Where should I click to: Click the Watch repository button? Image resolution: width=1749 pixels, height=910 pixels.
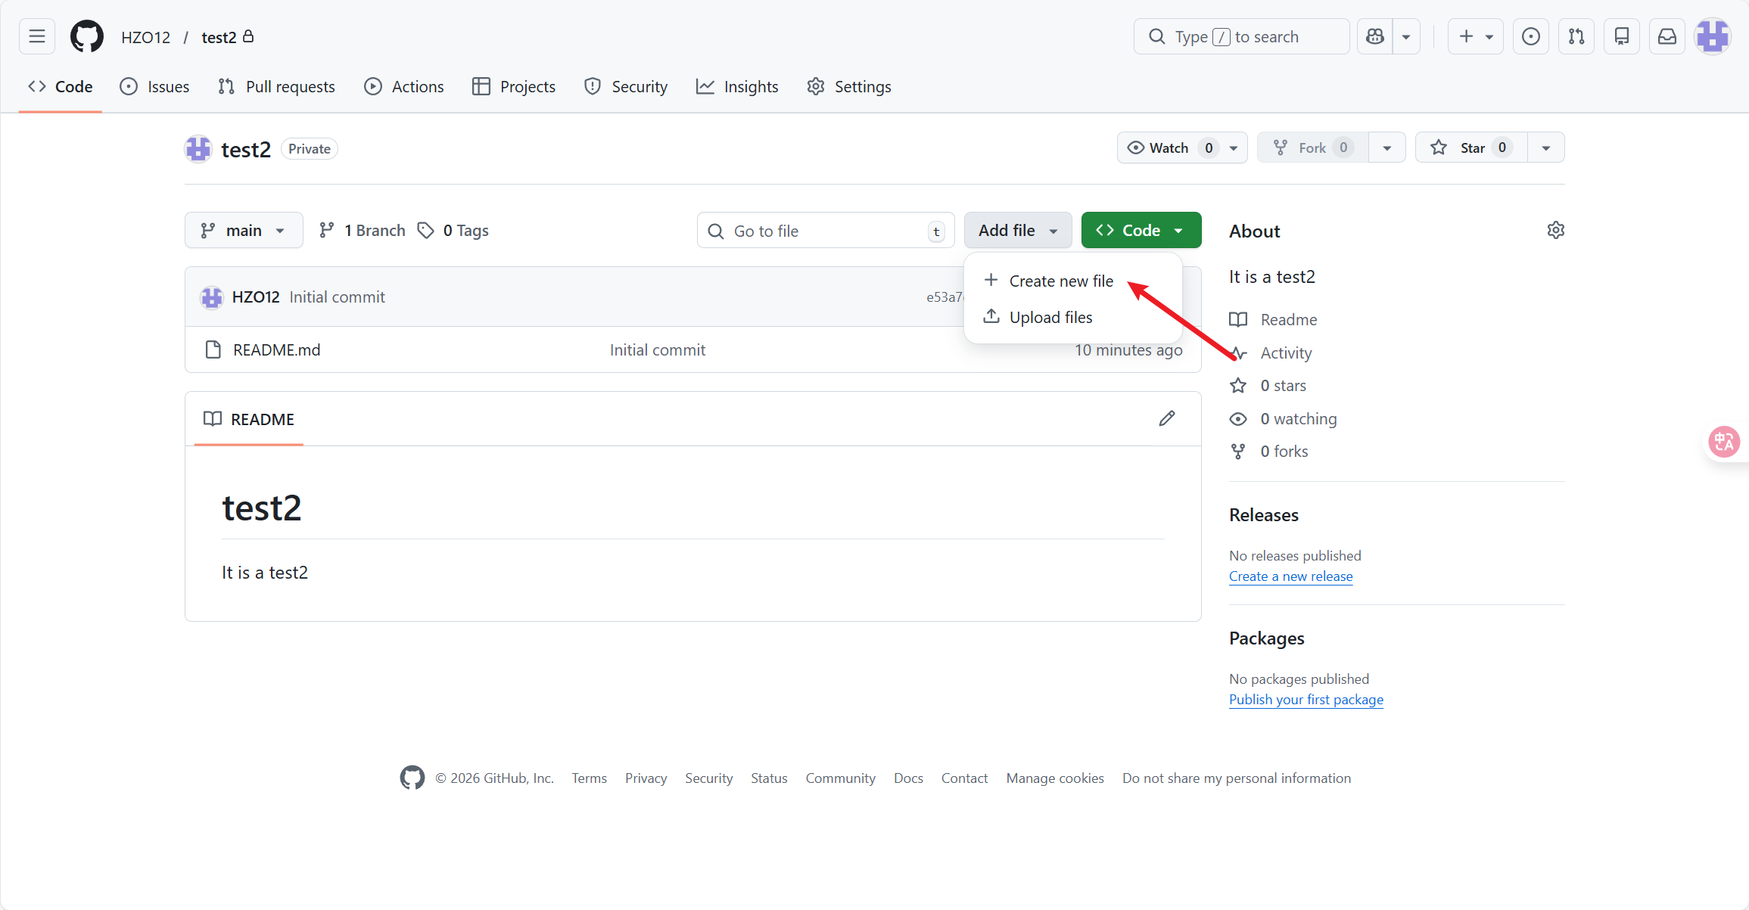pos(1168,148)
